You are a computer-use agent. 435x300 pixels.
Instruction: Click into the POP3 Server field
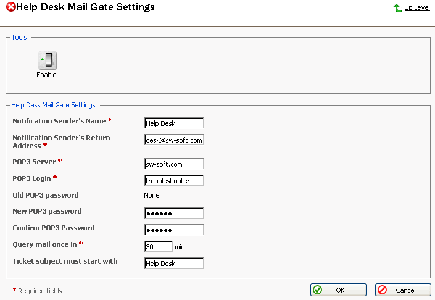point(173,164)
